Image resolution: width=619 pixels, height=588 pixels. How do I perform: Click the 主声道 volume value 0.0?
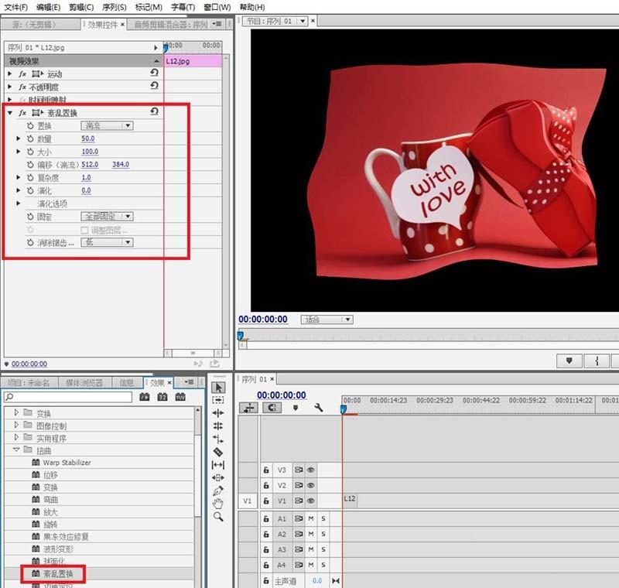pyautogui.click(x=318, y=580)
